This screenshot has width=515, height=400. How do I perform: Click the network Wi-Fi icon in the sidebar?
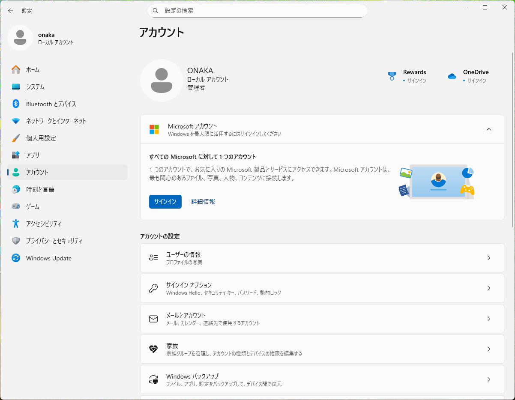(x=16, y=121)
